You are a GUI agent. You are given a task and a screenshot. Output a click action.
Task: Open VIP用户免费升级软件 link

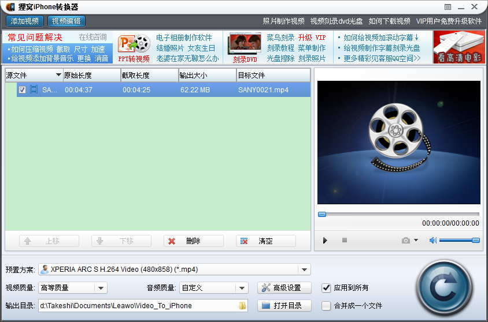pos(449,21)
